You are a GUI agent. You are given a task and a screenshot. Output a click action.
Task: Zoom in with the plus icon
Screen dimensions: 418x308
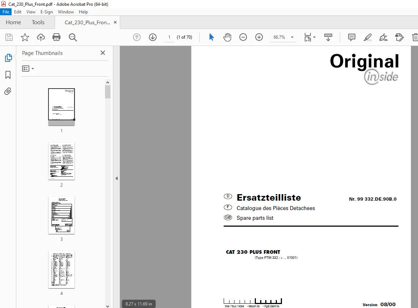(x=259, y=37)
